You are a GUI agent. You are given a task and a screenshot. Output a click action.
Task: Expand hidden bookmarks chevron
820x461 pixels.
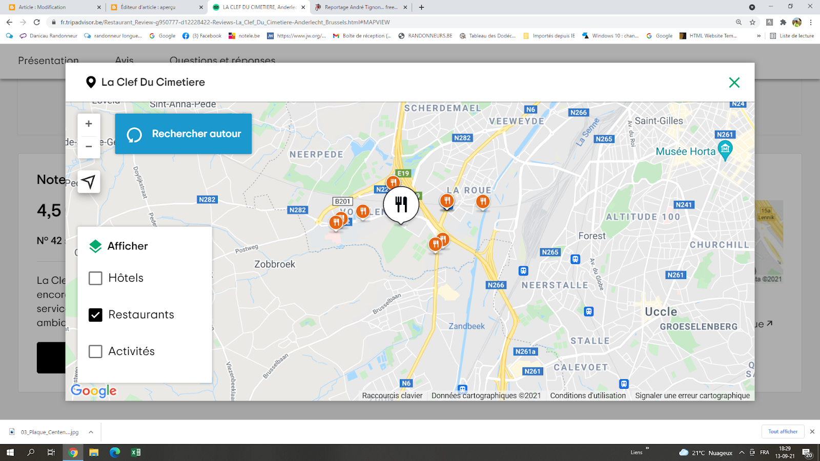click(758, 36)
